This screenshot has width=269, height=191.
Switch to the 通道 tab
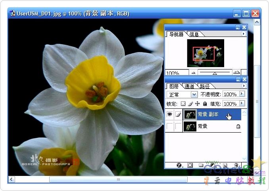(x=190, y=86)
